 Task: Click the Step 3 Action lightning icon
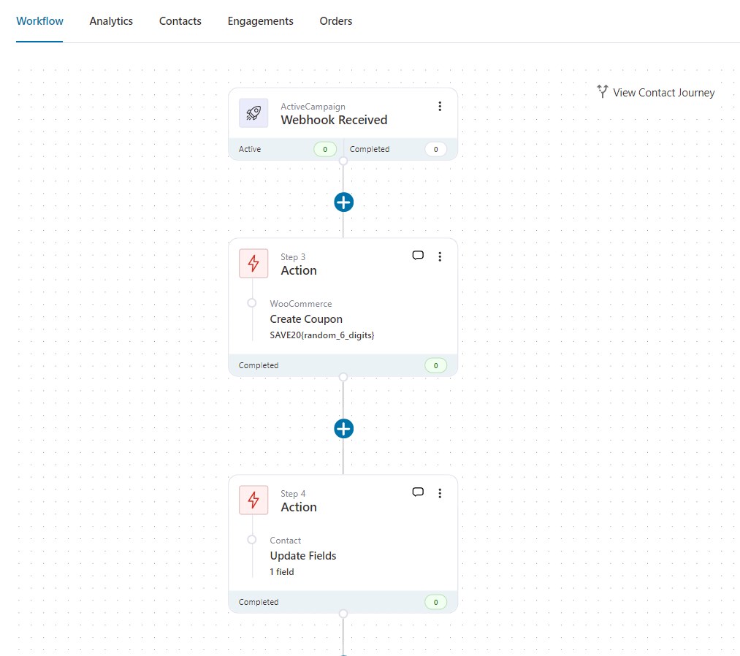click(253, 263)
